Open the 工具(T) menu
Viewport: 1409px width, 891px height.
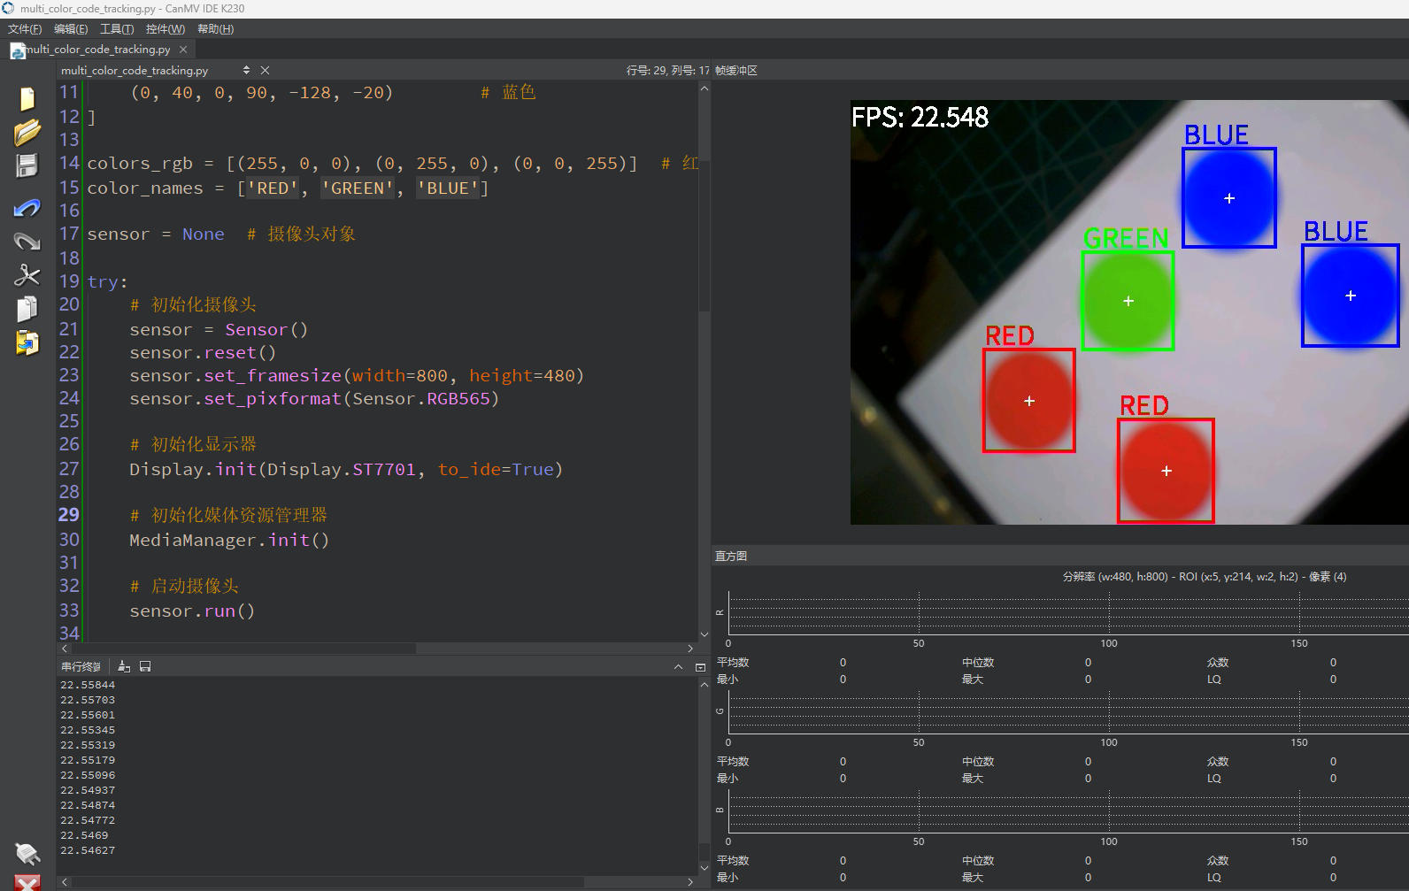click(x=117, y=29)
